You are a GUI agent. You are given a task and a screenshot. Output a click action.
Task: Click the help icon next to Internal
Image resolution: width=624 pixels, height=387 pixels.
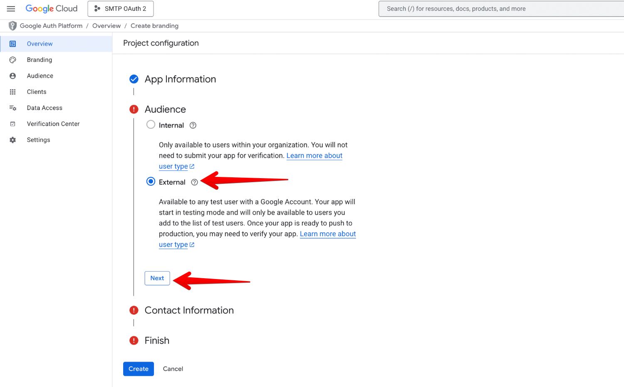193,125
